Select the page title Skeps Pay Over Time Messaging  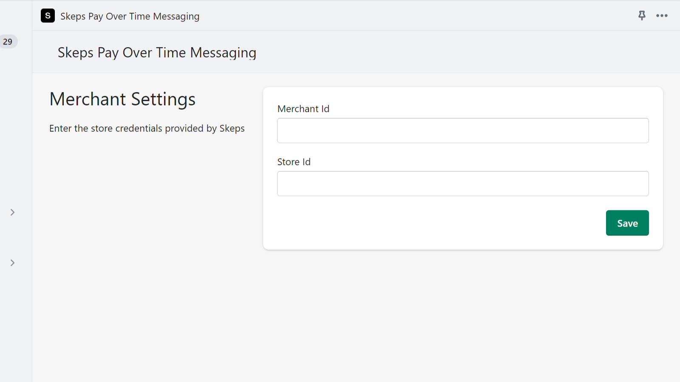click(157, 52)
